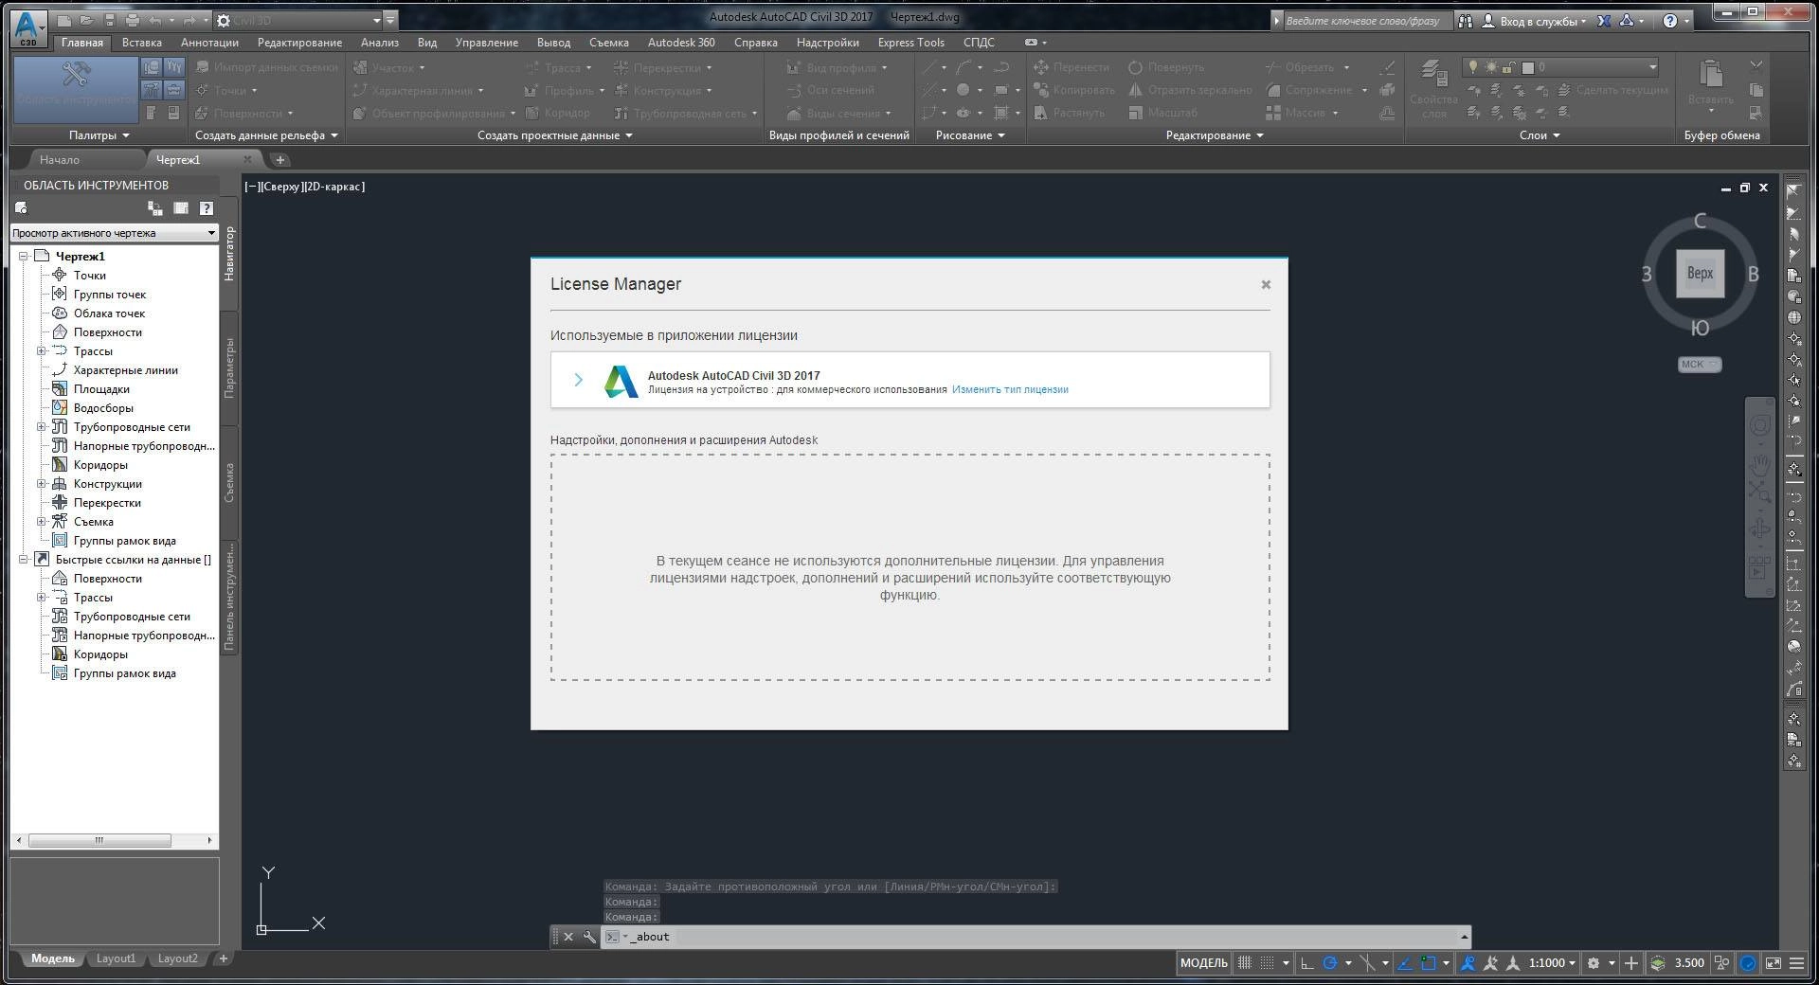This screenshot has width=1819, height=985.
Task: Click the Импорт данных съемки ribbon tool
Action: click(x=266, y=67)
